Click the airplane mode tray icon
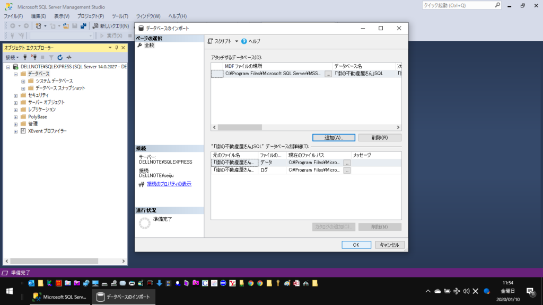Viewport: 543px width, 305px height. point(457,291)
